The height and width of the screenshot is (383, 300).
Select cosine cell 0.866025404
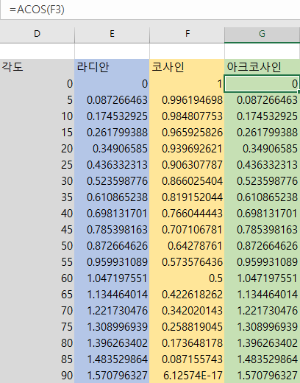(x=187, y=181)
